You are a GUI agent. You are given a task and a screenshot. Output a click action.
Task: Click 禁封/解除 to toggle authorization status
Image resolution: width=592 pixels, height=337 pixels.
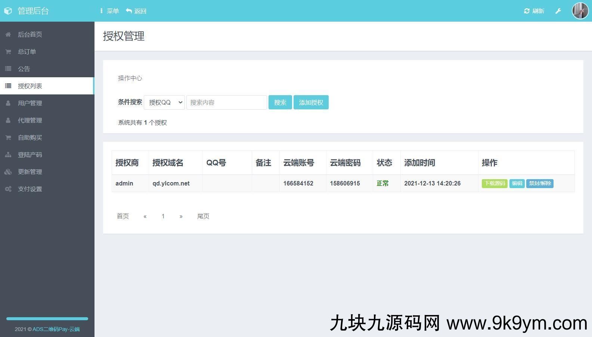[540, 183]
